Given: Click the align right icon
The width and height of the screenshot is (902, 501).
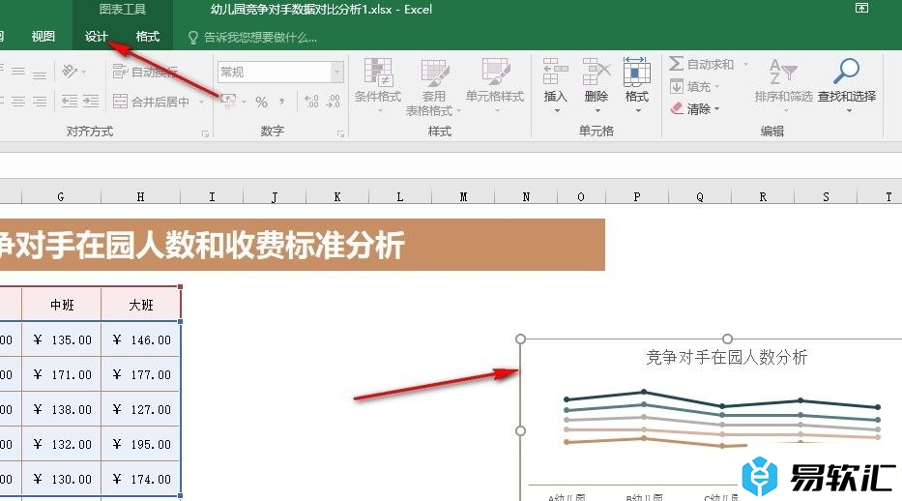Looking at the screenshot, I should (x=40, y=102).
